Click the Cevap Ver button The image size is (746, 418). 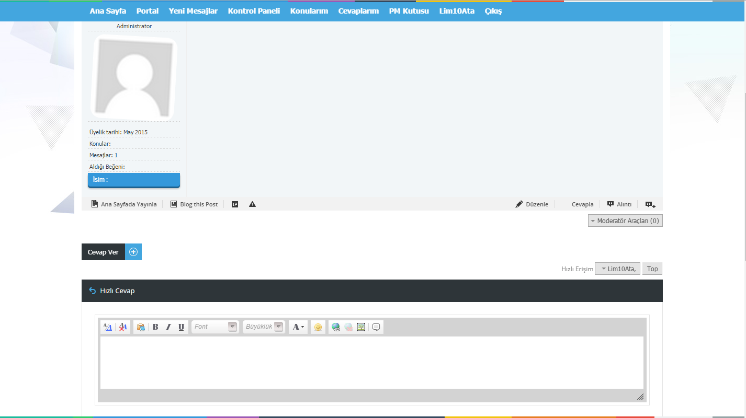click(103, 252)
